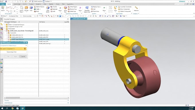Viewport: 195px width, 110px height.
Task: Open More dropdown in Feature group
Action: click(x=60, y=9)
